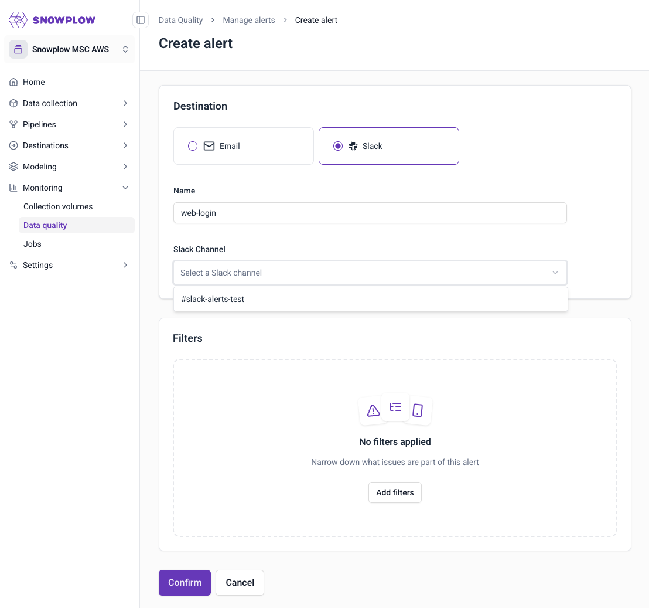Select the Email destination radio button
649x608 pixels.
point(193,146)
